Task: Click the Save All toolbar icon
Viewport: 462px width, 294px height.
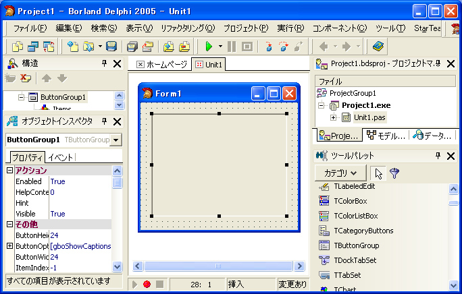Action: point(132,47)
